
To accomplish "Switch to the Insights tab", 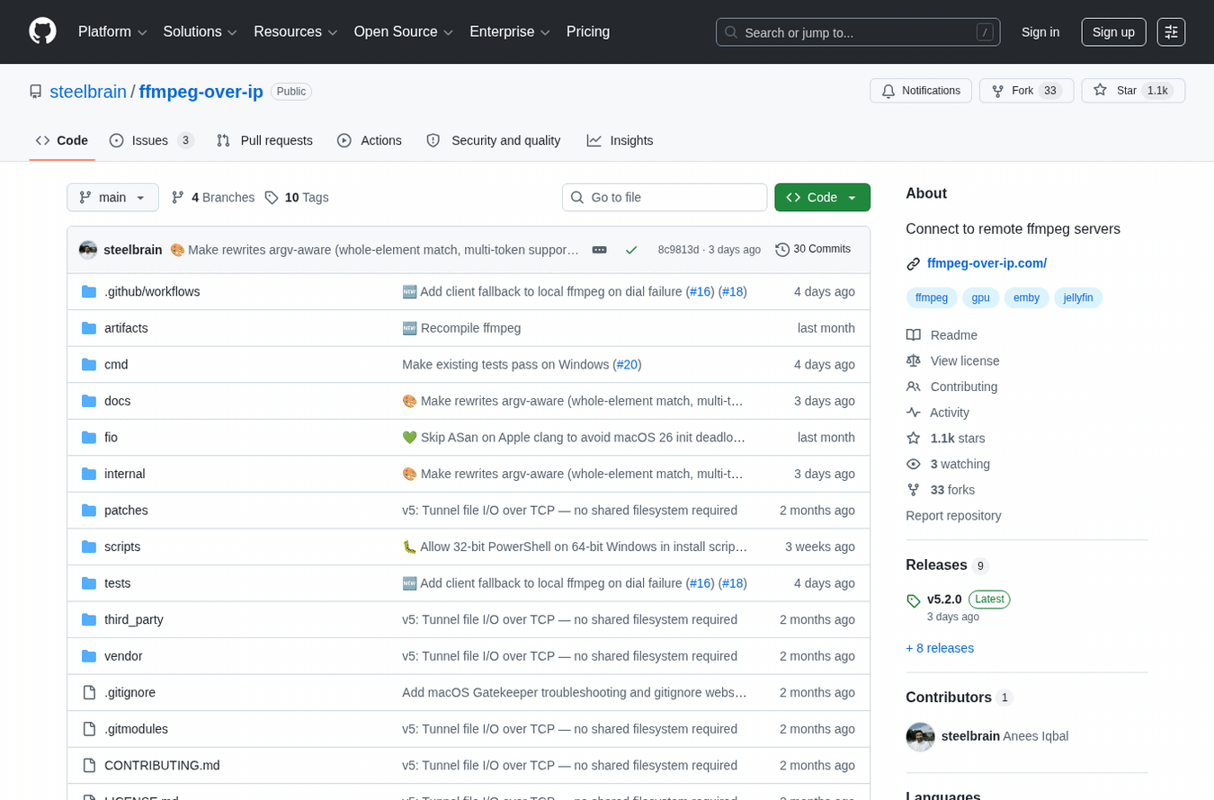I will click(620, 140).
